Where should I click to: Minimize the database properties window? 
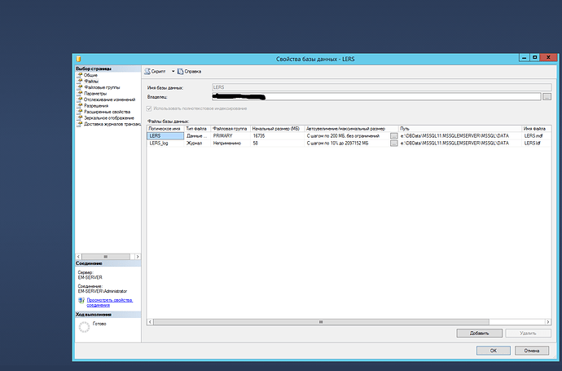(525, 57)
